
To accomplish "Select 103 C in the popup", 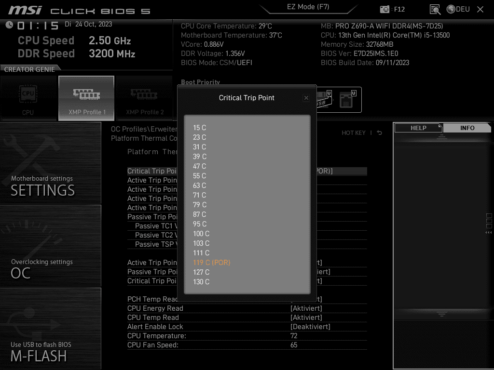I will pyautogui.click(x=201, y=243).
